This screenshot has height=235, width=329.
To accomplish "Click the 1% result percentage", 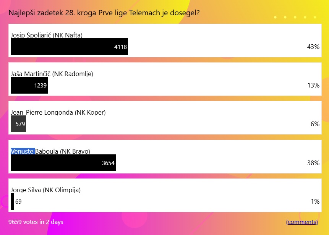I will click(315, 201).
